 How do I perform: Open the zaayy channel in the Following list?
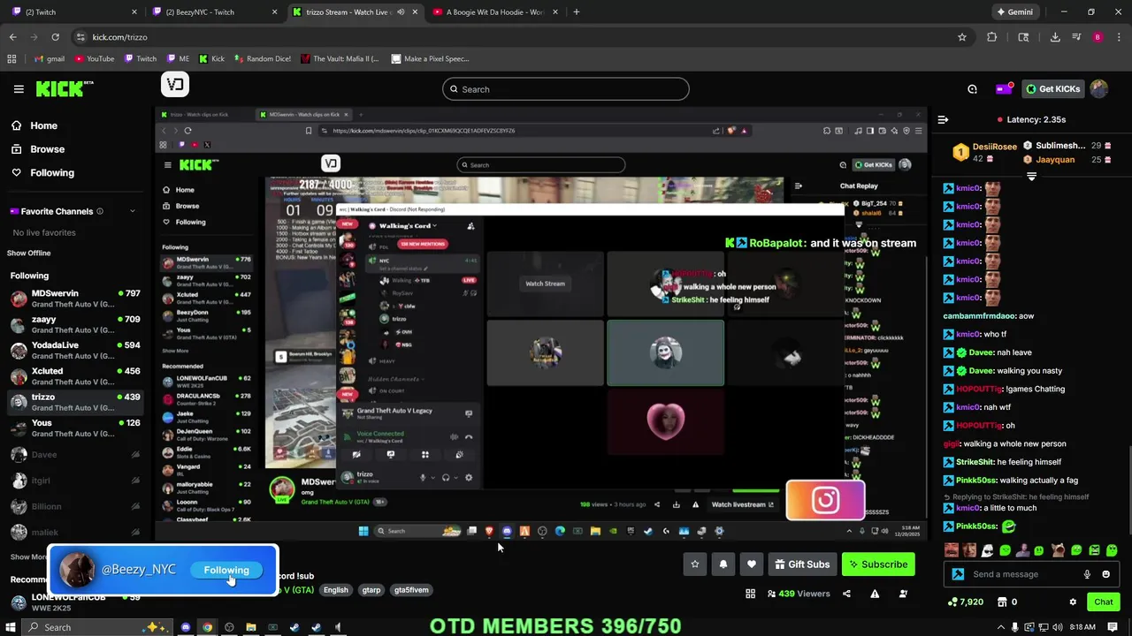[76, 324]
